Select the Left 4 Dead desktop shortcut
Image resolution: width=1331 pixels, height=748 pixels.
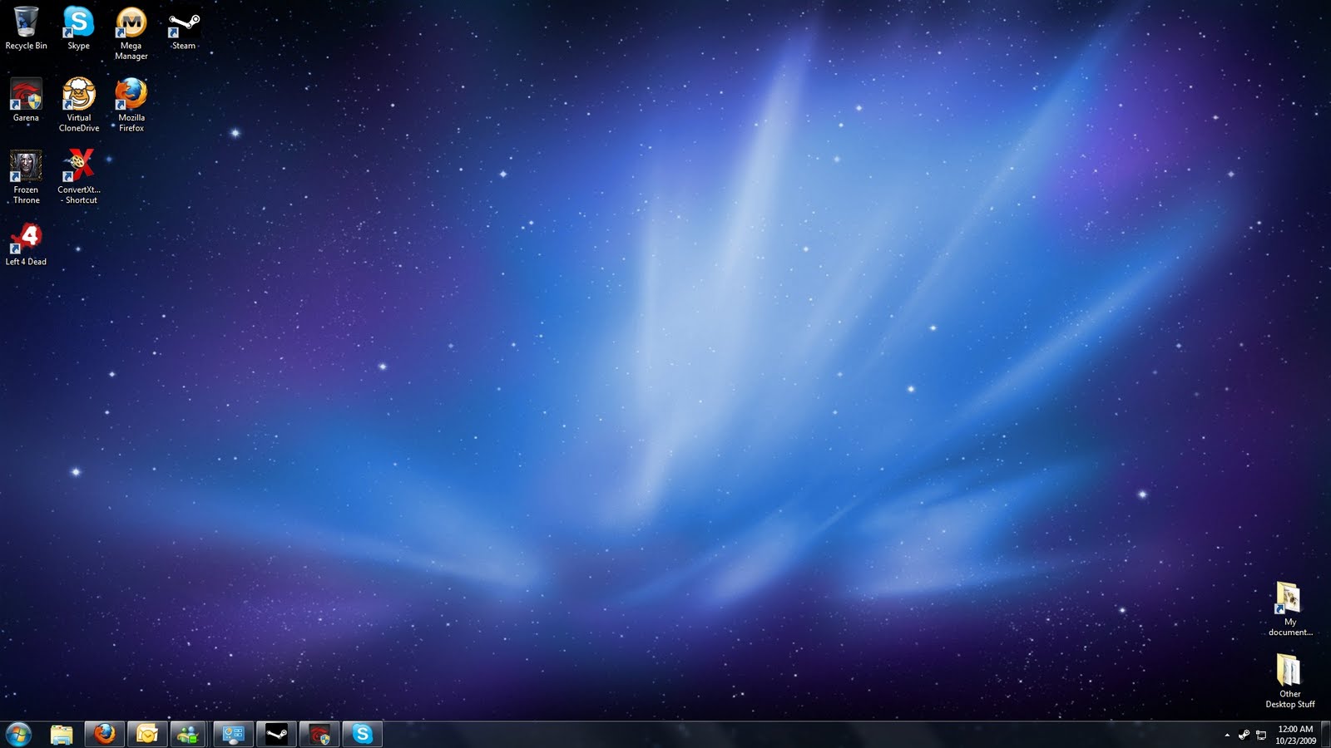(26, 244)
